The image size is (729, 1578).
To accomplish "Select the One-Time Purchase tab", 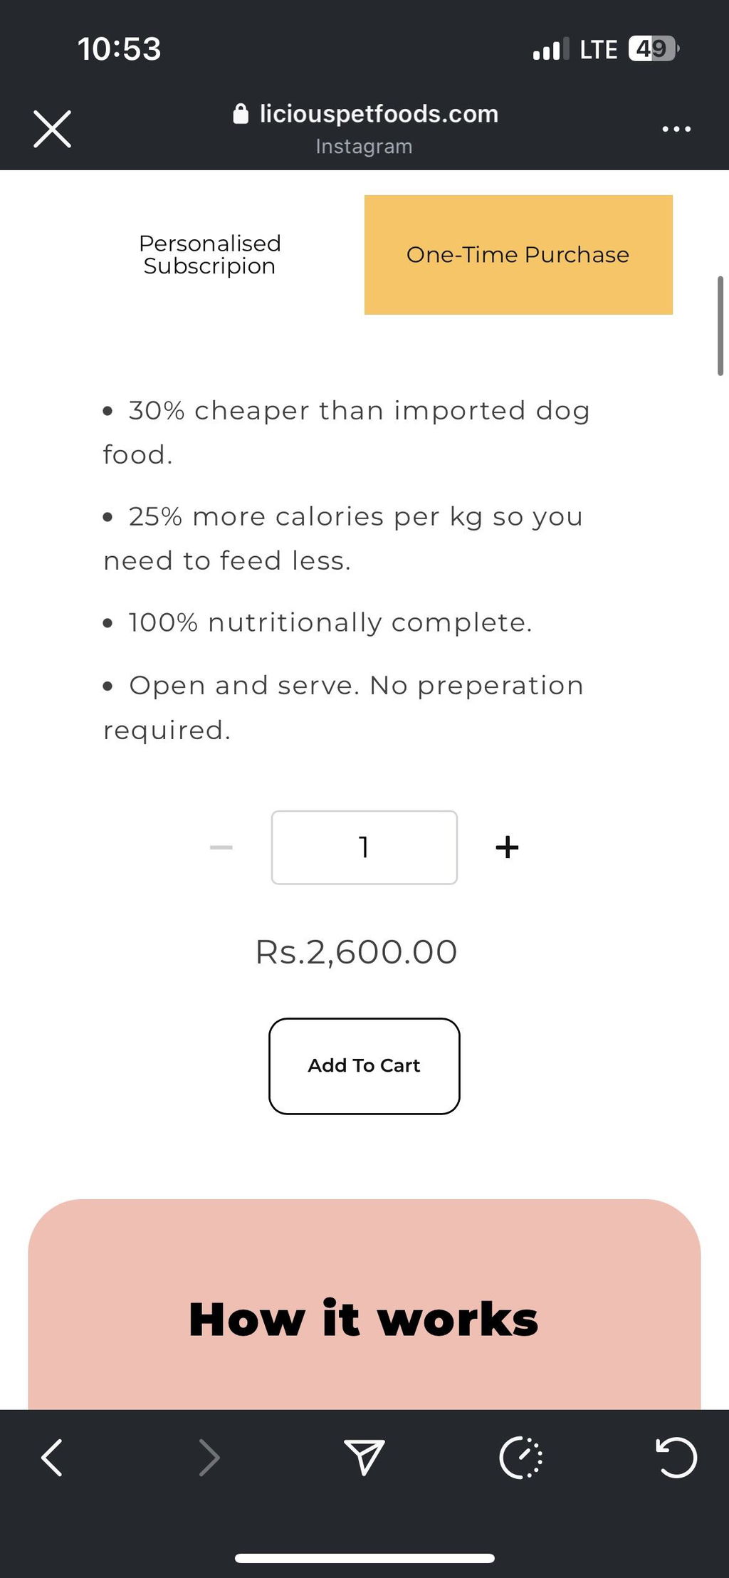I will tap(518, 255).
